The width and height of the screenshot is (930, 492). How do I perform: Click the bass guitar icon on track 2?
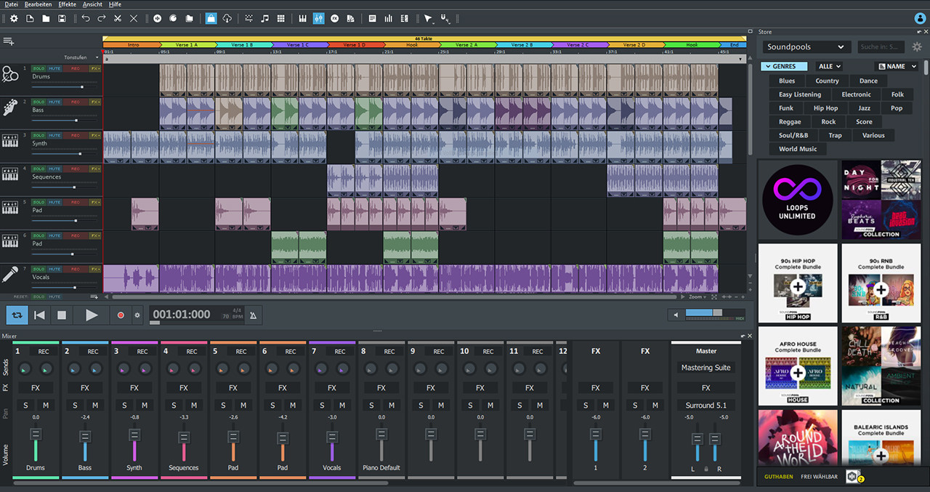tap(10, 108)
